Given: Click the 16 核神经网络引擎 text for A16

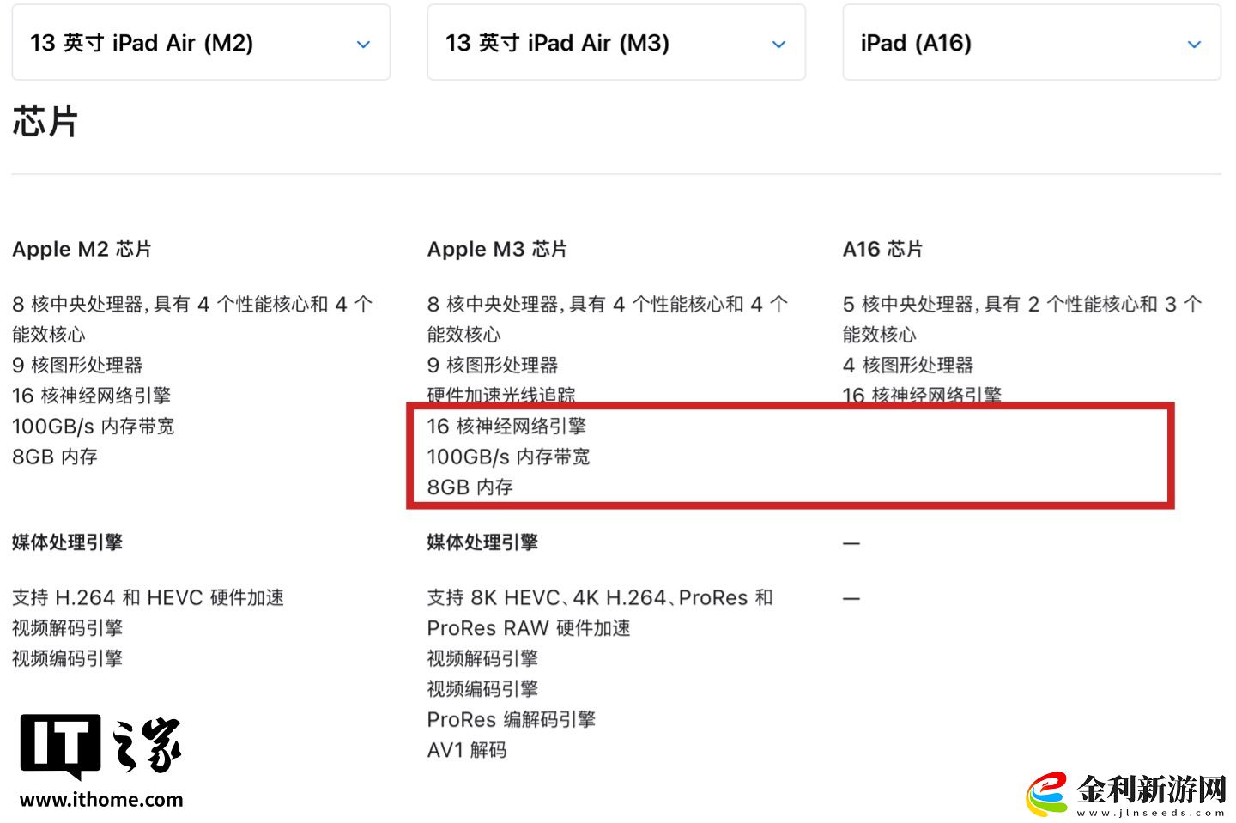Looking at the screenshot, I should [922, 395].
